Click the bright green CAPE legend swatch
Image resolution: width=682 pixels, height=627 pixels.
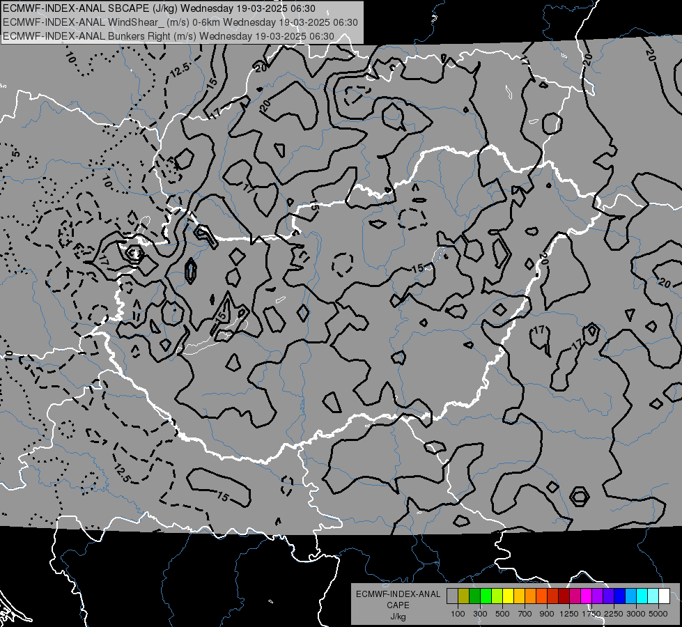click(x=486, y=596)
